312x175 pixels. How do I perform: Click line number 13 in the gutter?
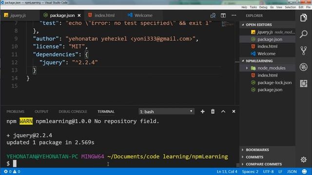click(15, 70)
